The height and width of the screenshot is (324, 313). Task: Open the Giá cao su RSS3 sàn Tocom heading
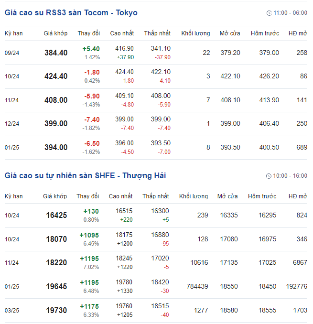pos(71,13)
